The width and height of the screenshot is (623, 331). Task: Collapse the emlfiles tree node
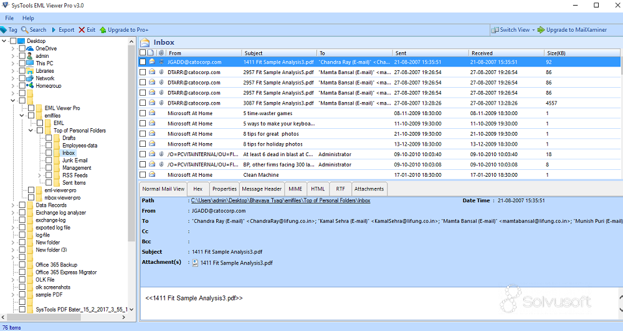pyautogui.click(x=21, y=116)
